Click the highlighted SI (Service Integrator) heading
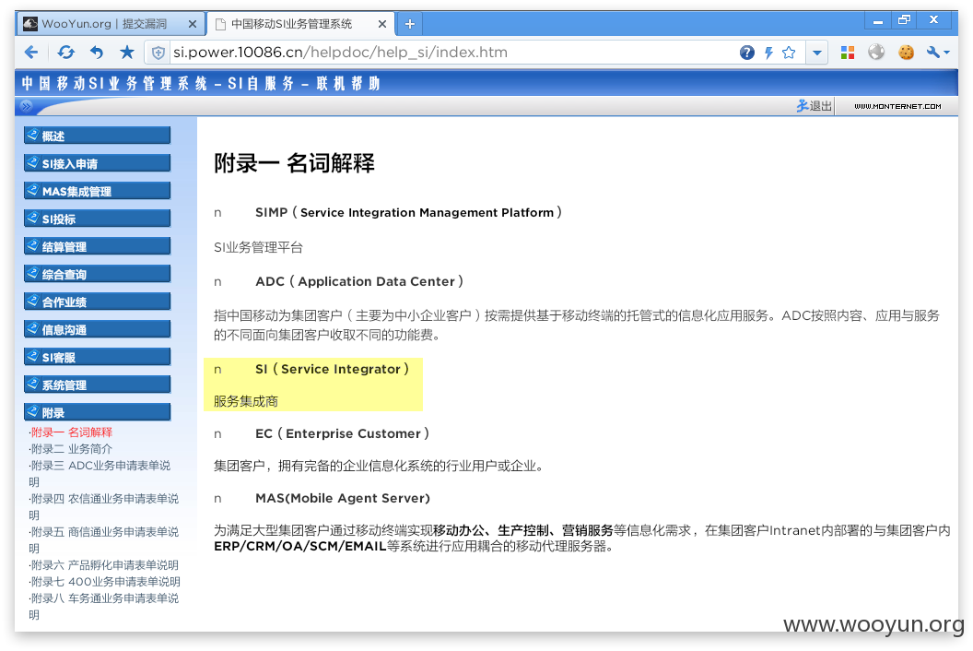Screen dimensions: 973x651 (x=332, y=369)
